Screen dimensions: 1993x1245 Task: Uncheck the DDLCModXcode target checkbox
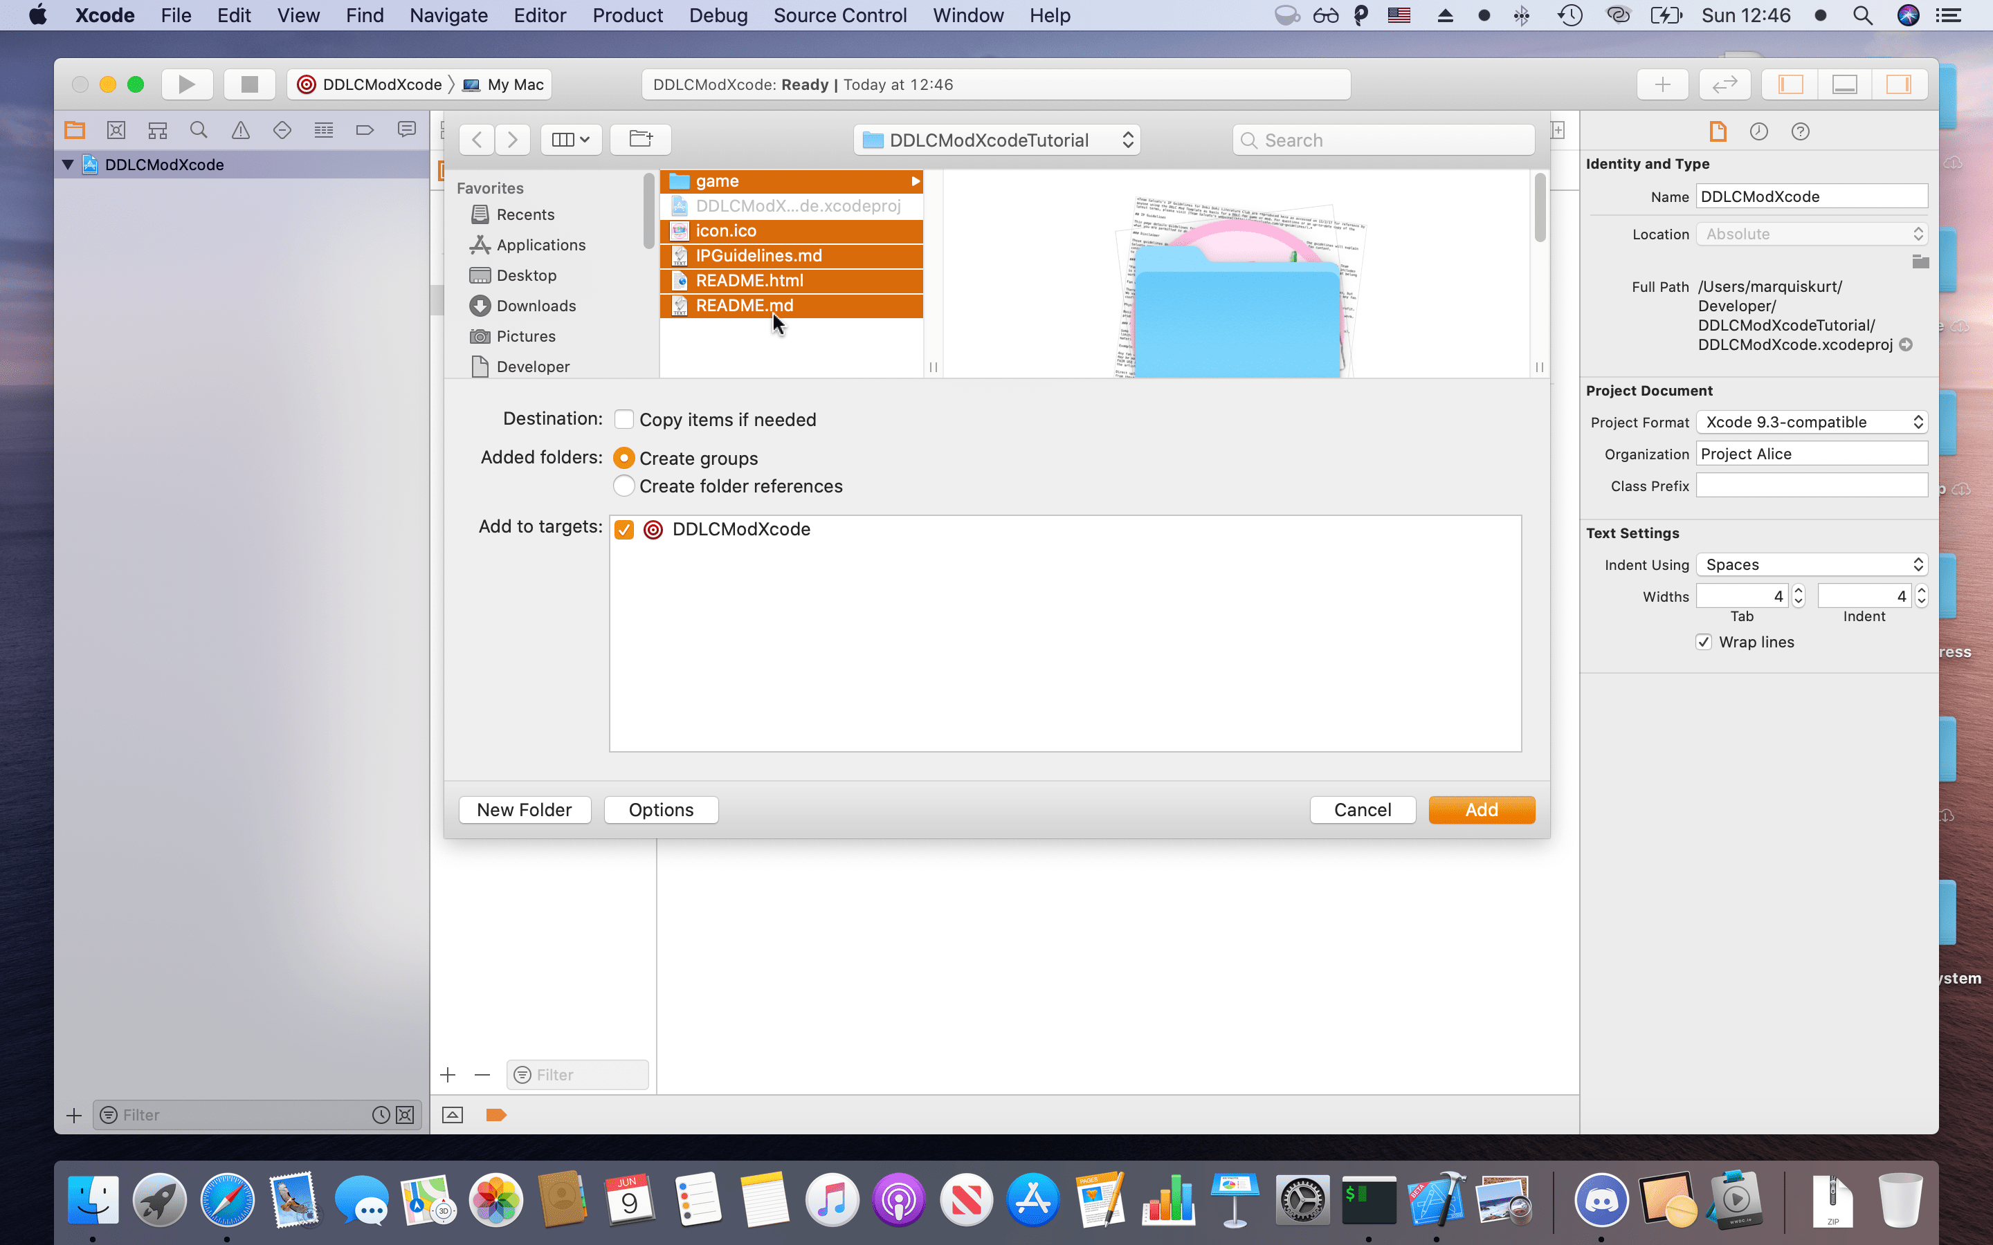click(x=624, y=529)
